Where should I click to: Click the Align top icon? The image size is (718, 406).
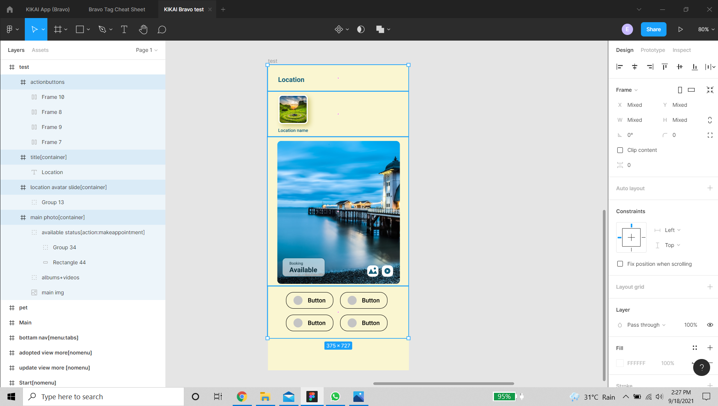tap(665, 67)
